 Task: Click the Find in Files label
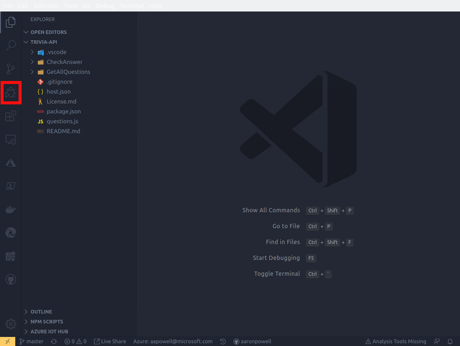coord(283,242)
